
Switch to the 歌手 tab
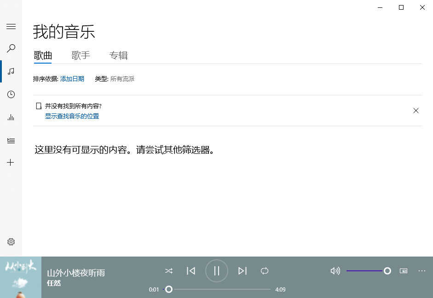(81, 56)
